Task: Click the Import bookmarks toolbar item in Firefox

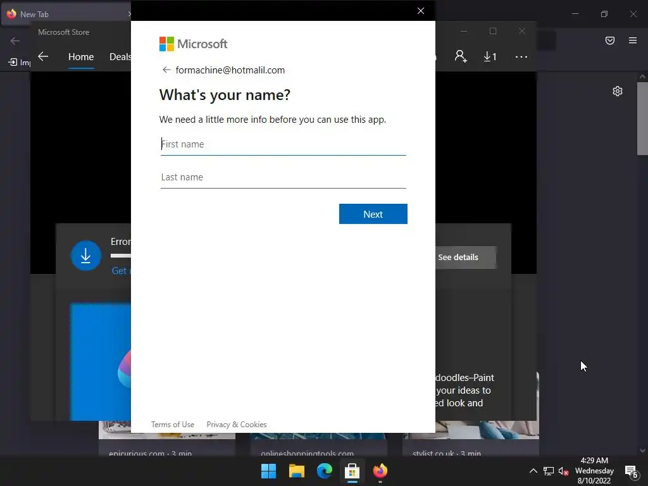Action: click(20, 62)
